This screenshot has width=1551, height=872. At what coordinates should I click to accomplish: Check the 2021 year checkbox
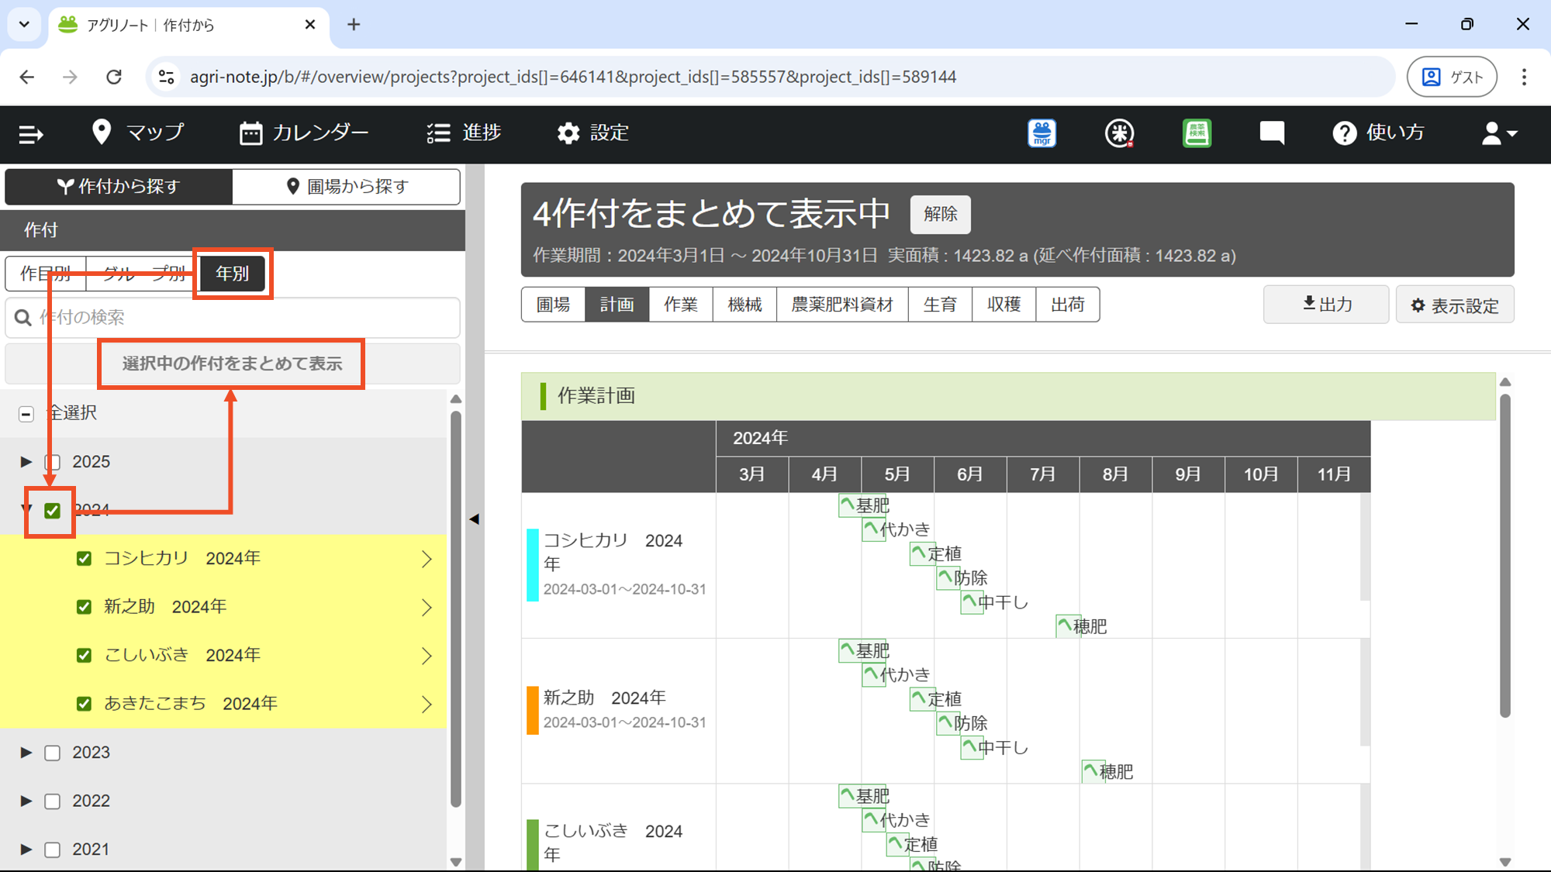(x=53, y=850)
